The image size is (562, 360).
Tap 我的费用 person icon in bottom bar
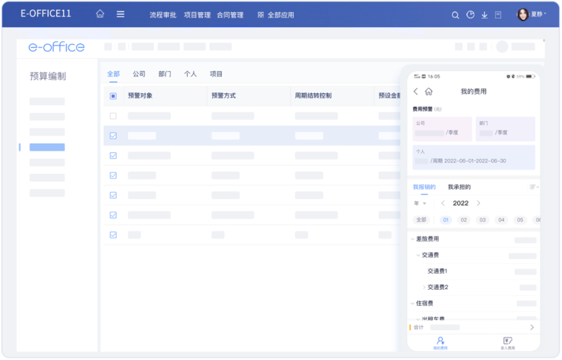[440, 342]
